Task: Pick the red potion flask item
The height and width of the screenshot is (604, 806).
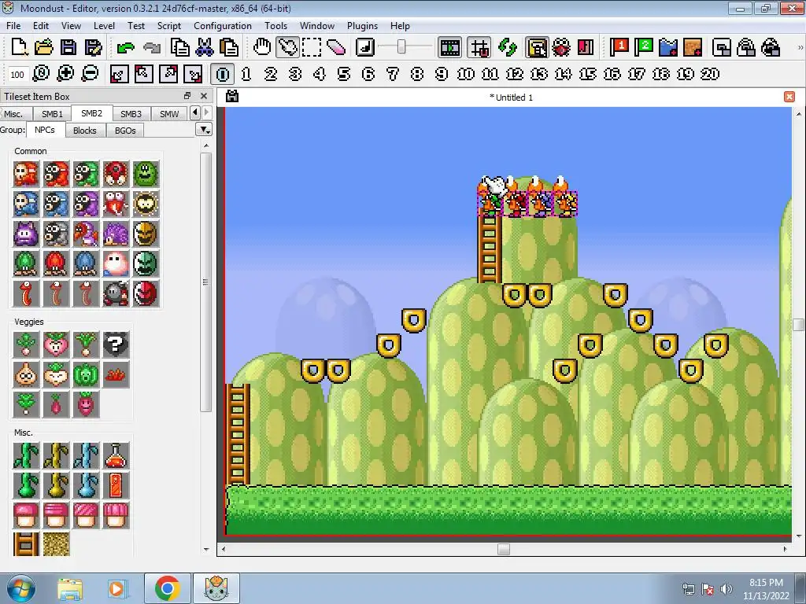Action: [116, 455]
